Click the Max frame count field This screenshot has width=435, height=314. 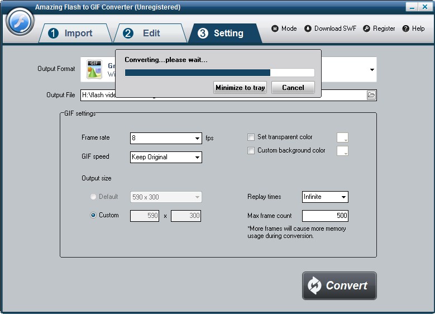(x=325, y=216)
